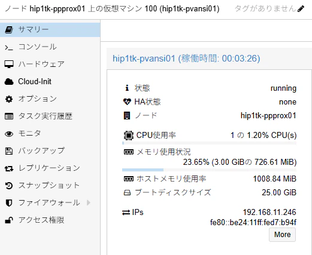The image size is (312, 255).
Task: Click the CPU chip icon
Action: pyautogui.click(x=129, y=136)
